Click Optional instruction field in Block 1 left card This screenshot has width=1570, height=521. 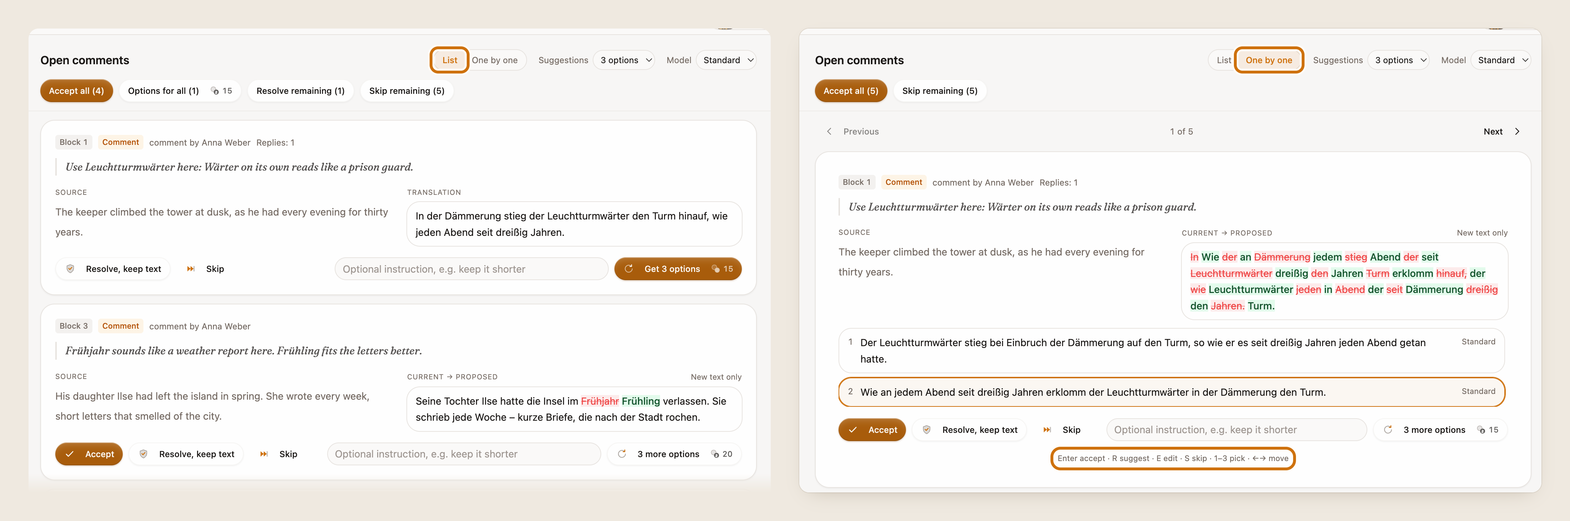pyautogui.click(x=471, y=269)
